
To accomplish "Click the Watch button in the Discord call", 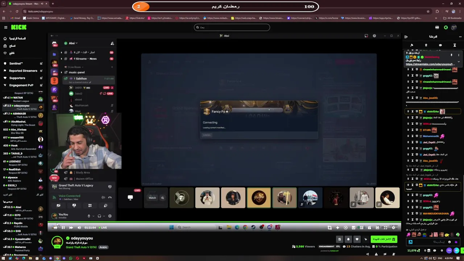I will tap(152, 198).
